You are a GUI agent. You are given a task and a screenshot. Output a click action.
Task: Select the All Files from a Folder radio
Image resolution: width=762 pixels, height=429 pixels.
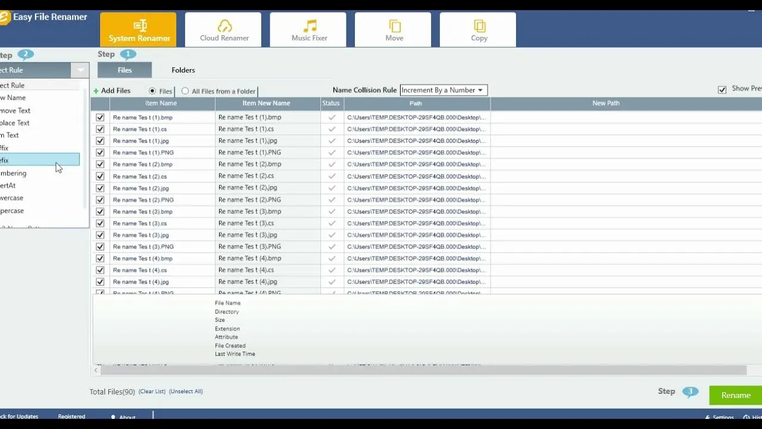(x=185, y=91)
